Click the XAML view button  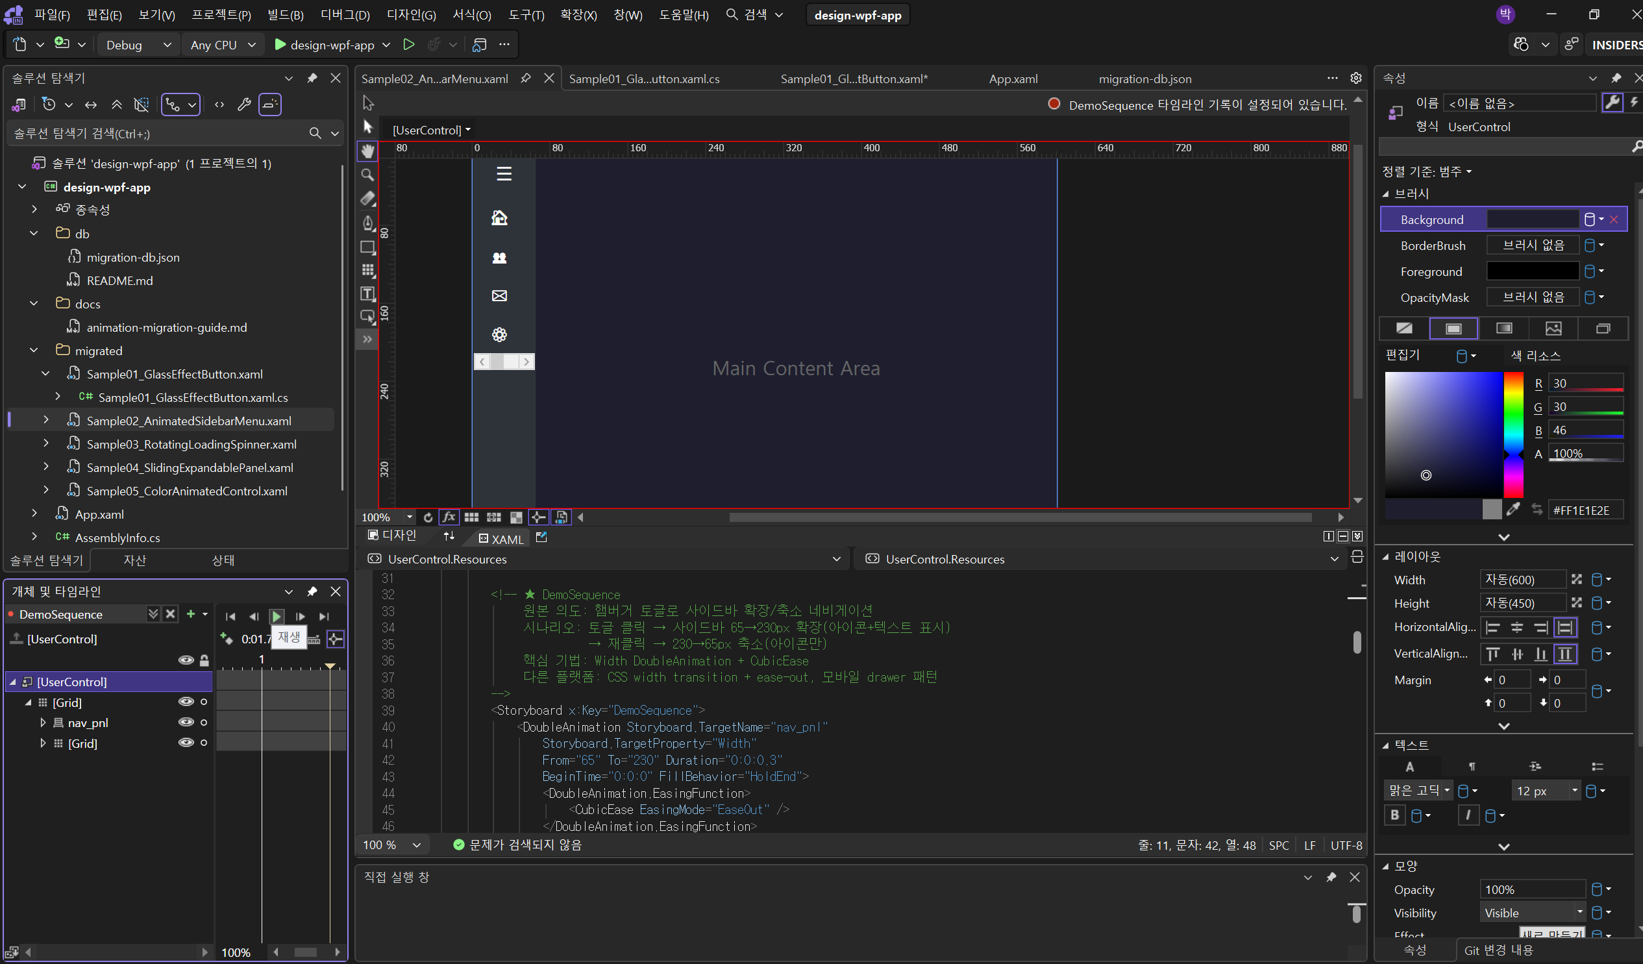pos(500,539)
